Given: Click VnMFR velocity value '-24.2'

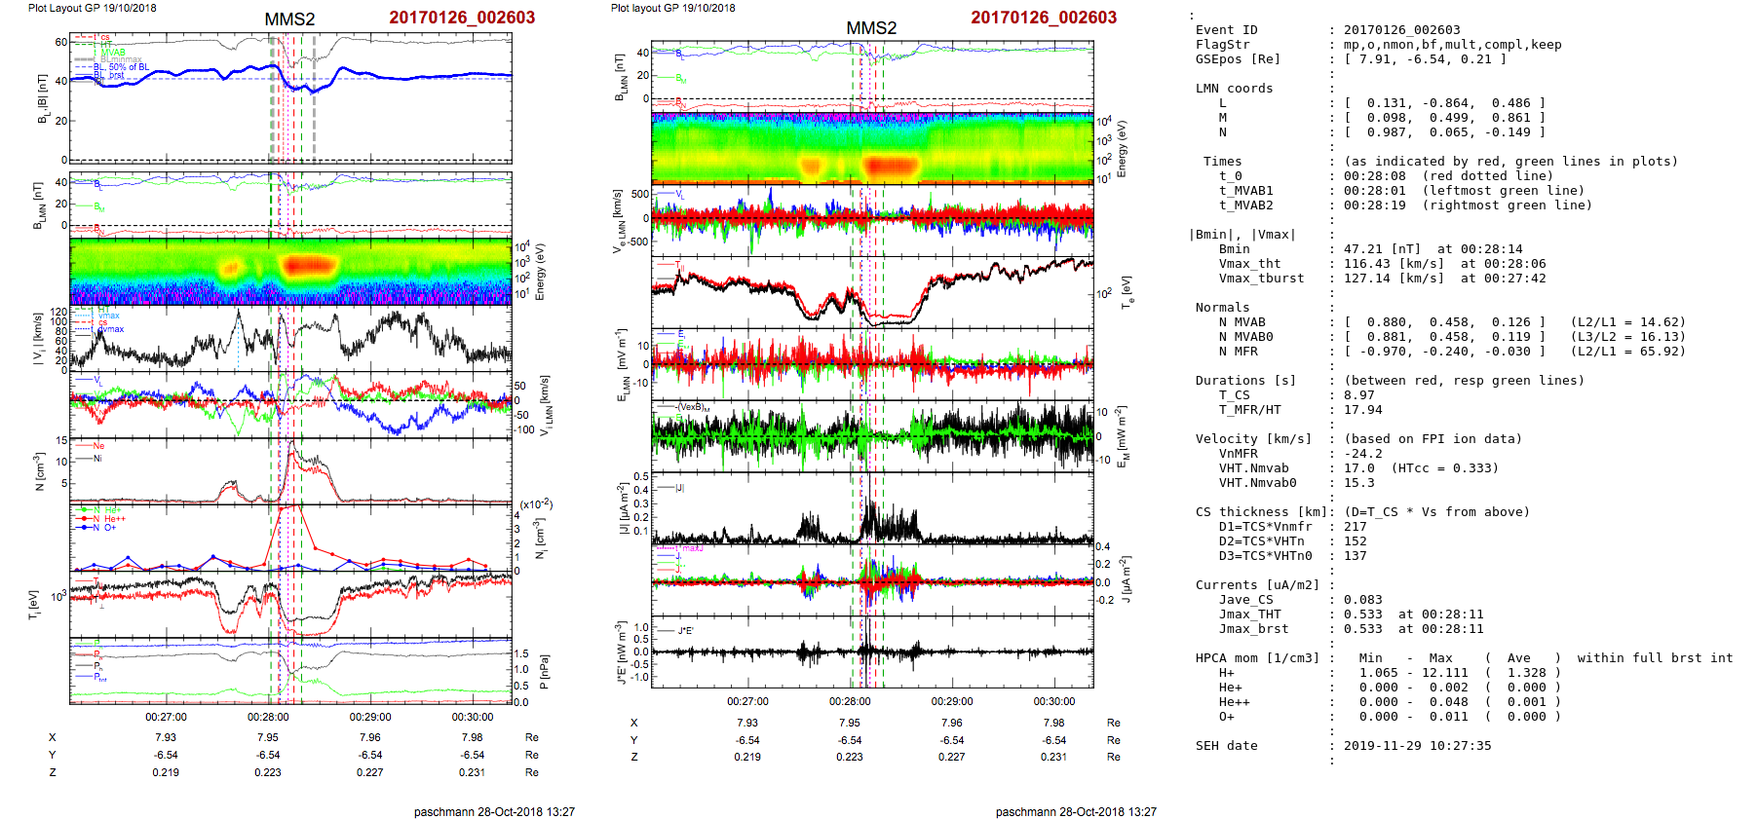Looking at the screenshot, I should tap(1362, 454).
